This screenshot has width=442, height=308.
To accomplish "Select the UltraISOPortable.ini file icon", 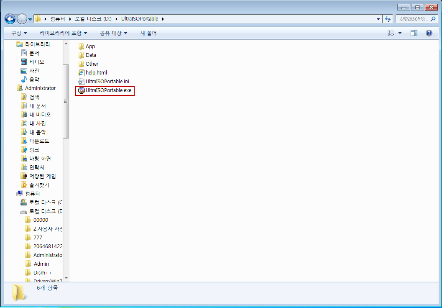I will tap(81, 82).
